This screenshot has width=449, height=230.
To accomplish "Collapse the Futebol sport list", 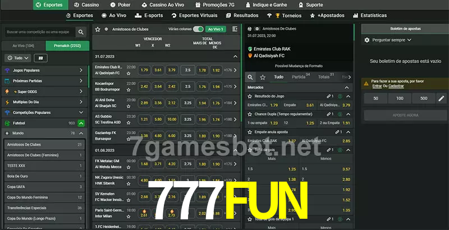I will (x=81, y=123).
